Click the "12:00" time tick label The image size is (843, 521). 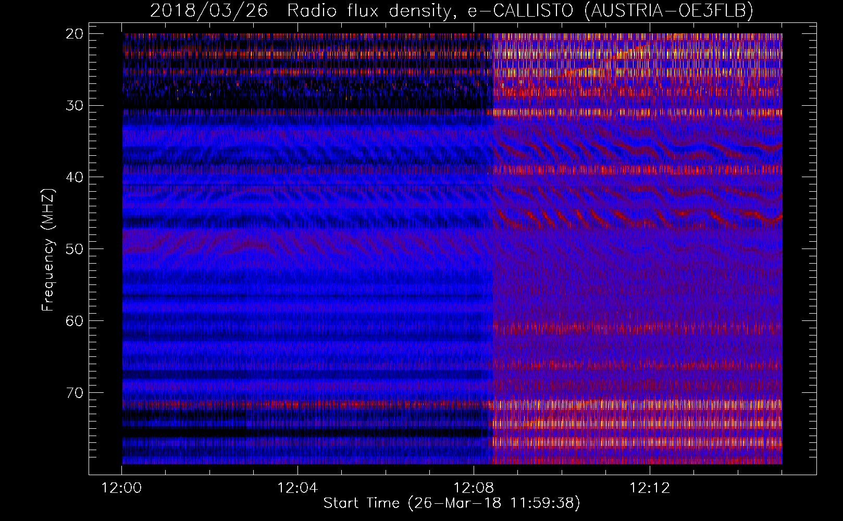click(x=122, y=488)
